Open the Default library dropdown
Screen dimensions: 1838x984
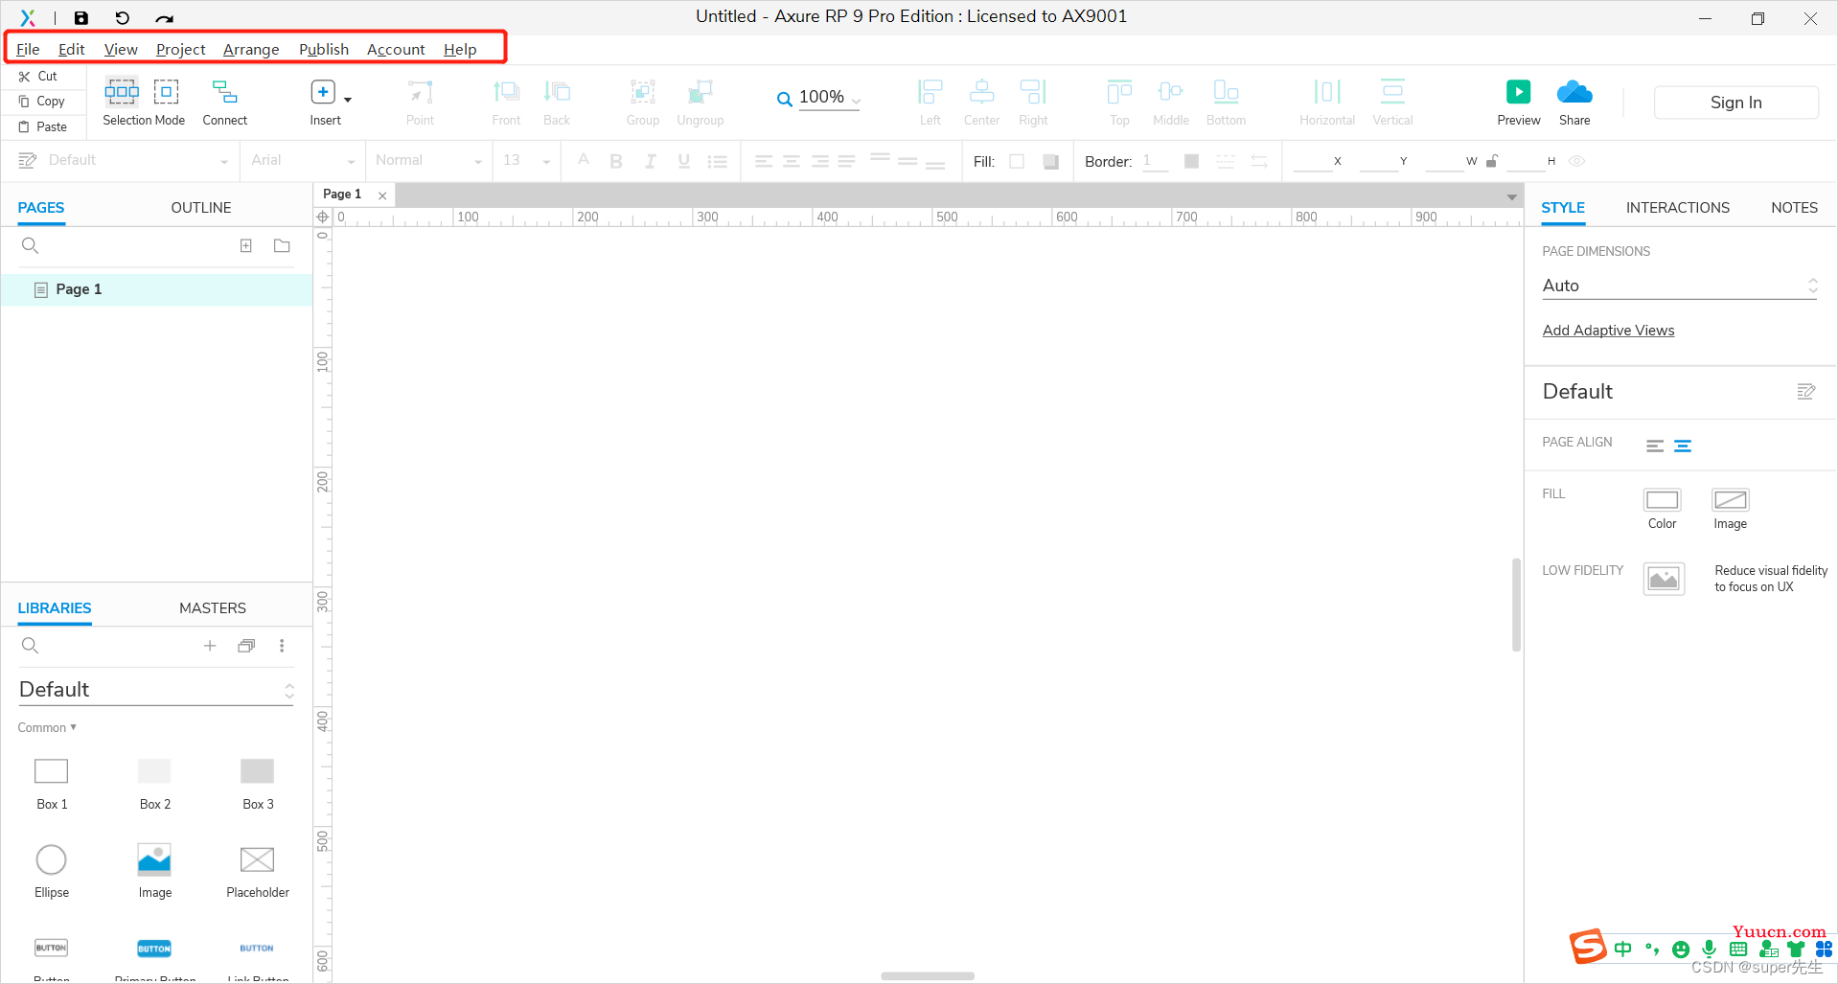[156, 690]
